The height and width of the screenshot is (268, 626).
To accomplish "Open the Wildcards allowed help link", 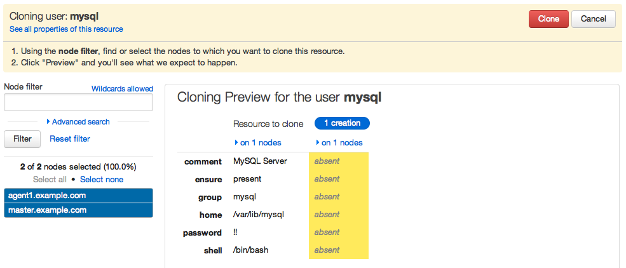I will (122, 89).
